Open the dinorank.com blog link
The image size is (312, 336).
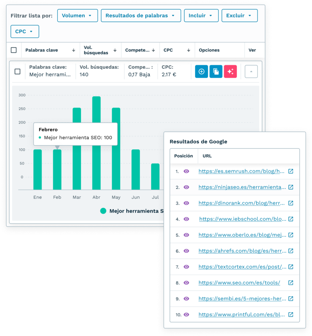click(x=241, y=203)
